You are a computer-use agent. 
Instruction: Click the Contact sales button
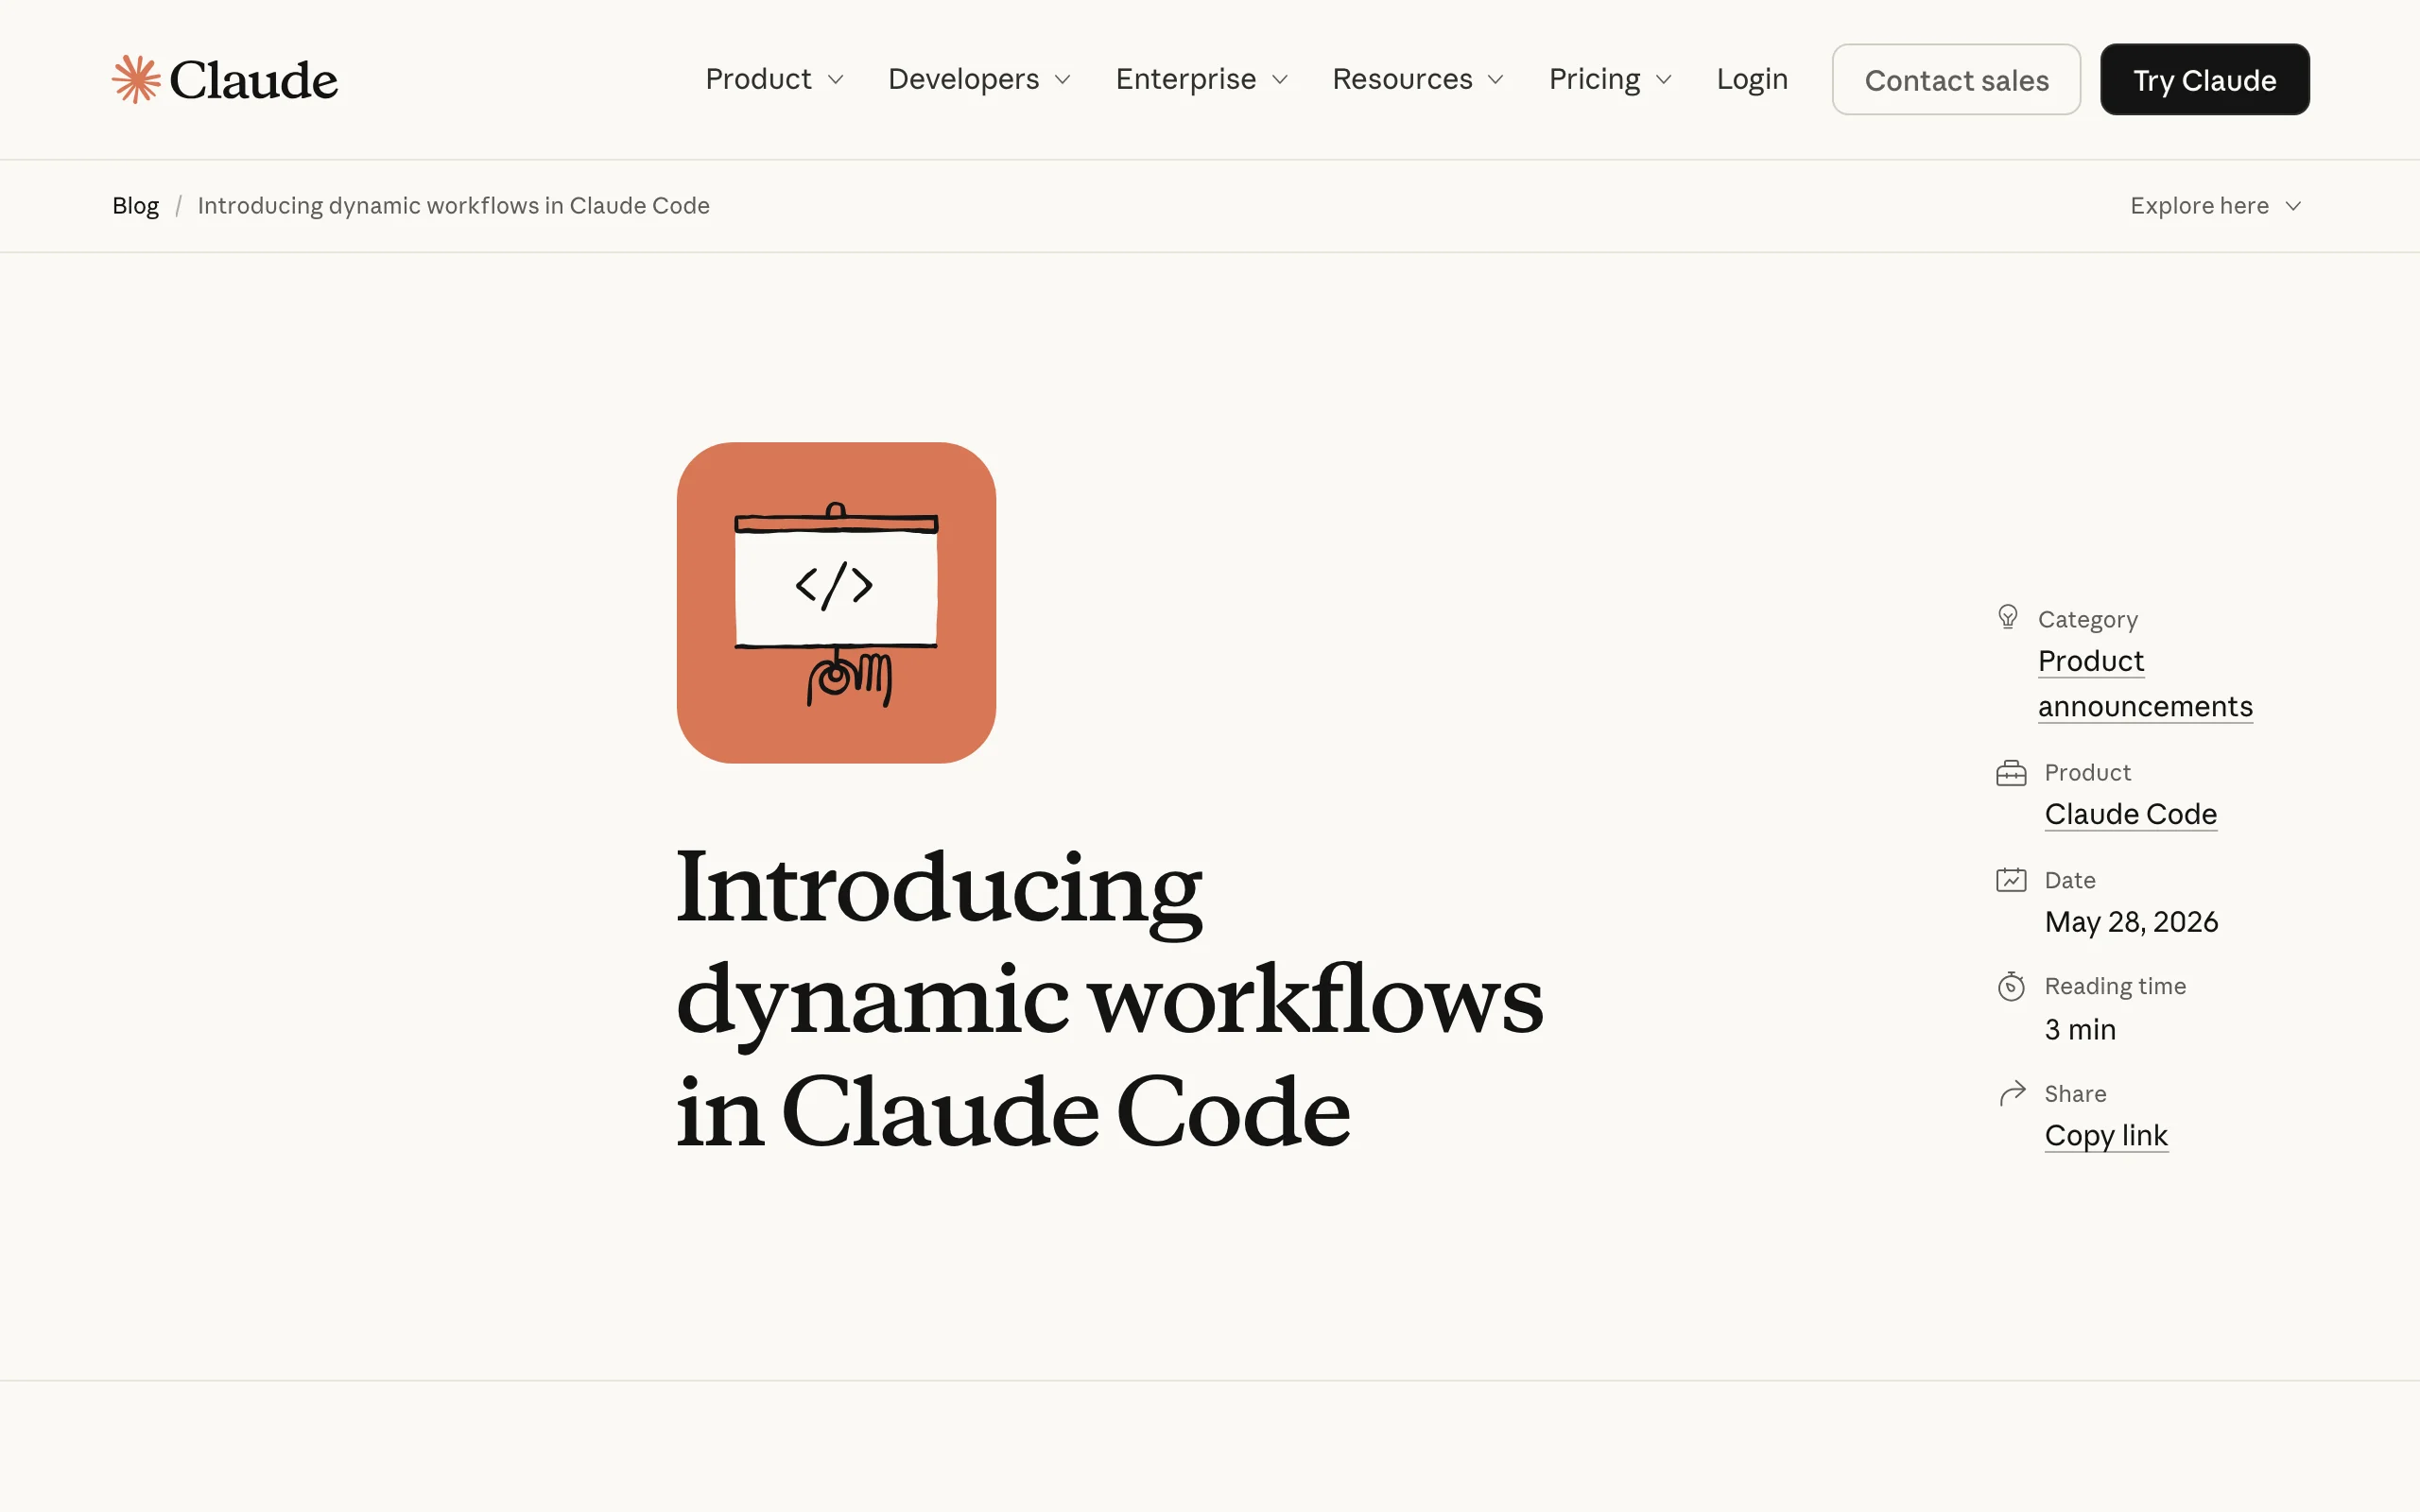pyautogui.click(x=1956, y=79)
